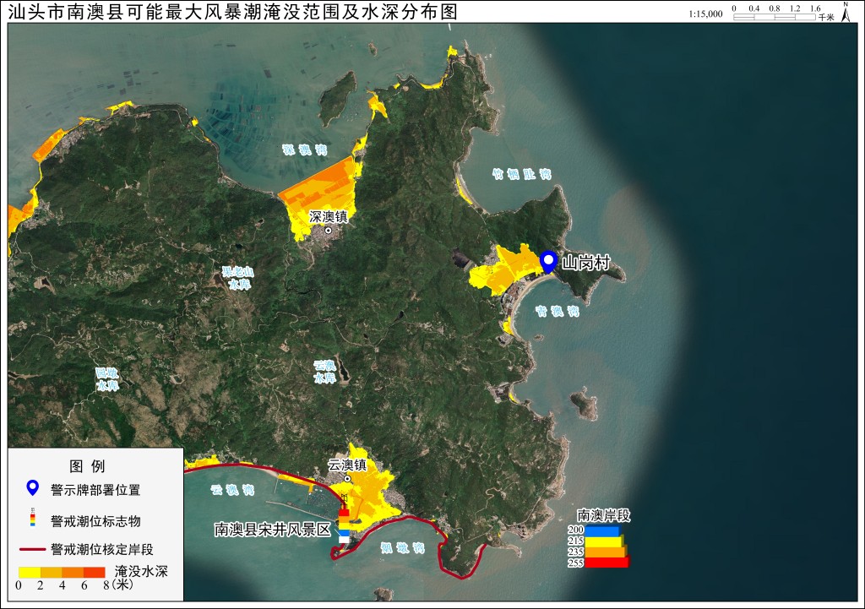Click the scale text 1:15,000

tap(705, 14)
